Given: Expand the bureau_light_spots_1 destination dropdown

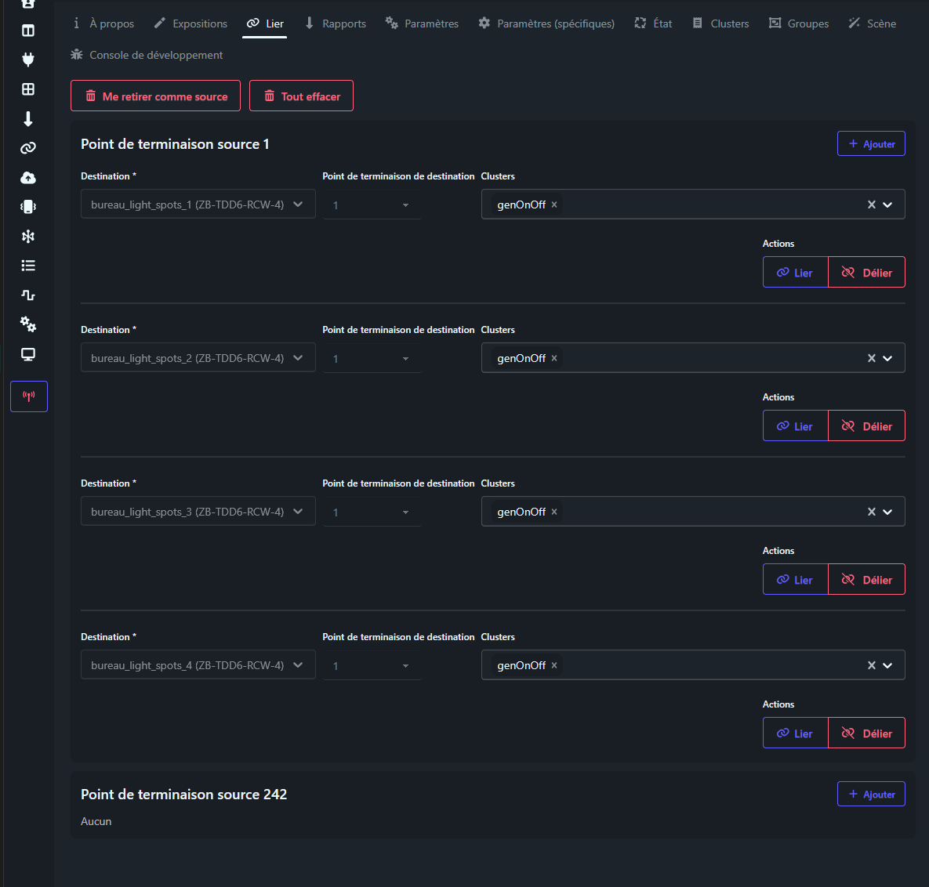Looking at the screenshot, I should 298,205.
